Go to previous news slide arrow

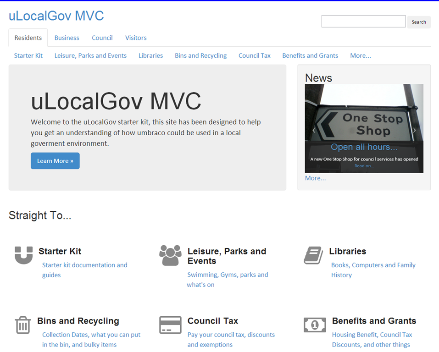click(314, 130)
